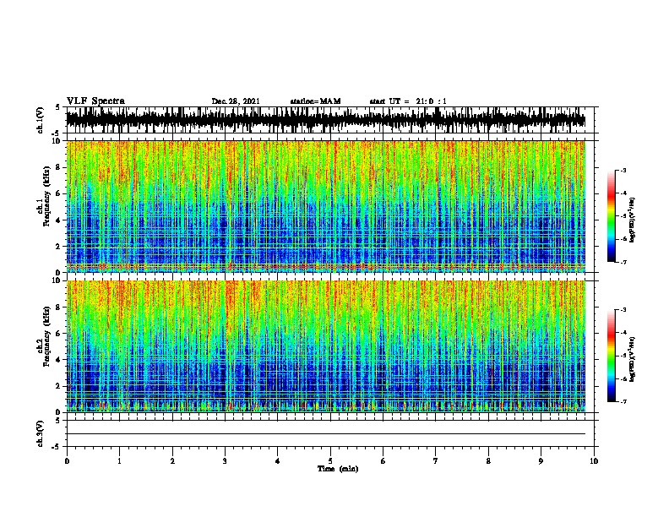Screen dimensions: 669x517
Task: Click the "8" kHz tick on ch.1 frequency axis
Action: [x=59, y=167]
